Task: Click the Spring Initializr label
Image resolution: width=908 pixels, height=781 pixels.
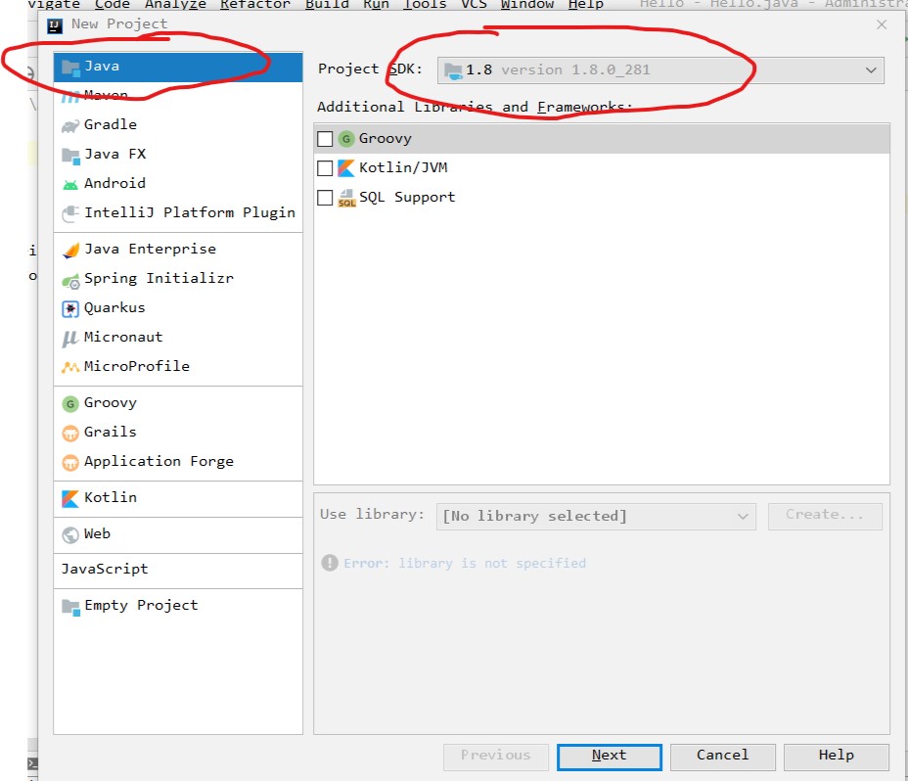Action: coord(159,279)
